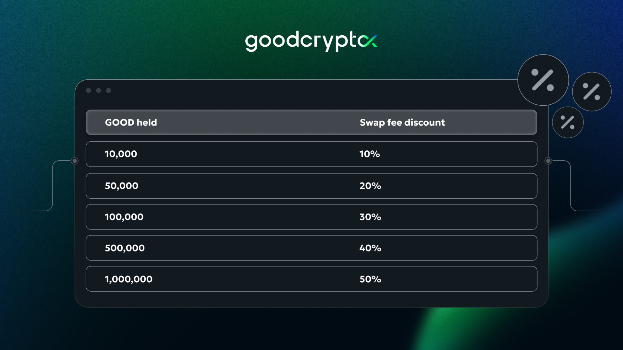Viewport: 623px width, 350px height.
Task: Click the smallest percent circle icon
Action: click(568, 122)
